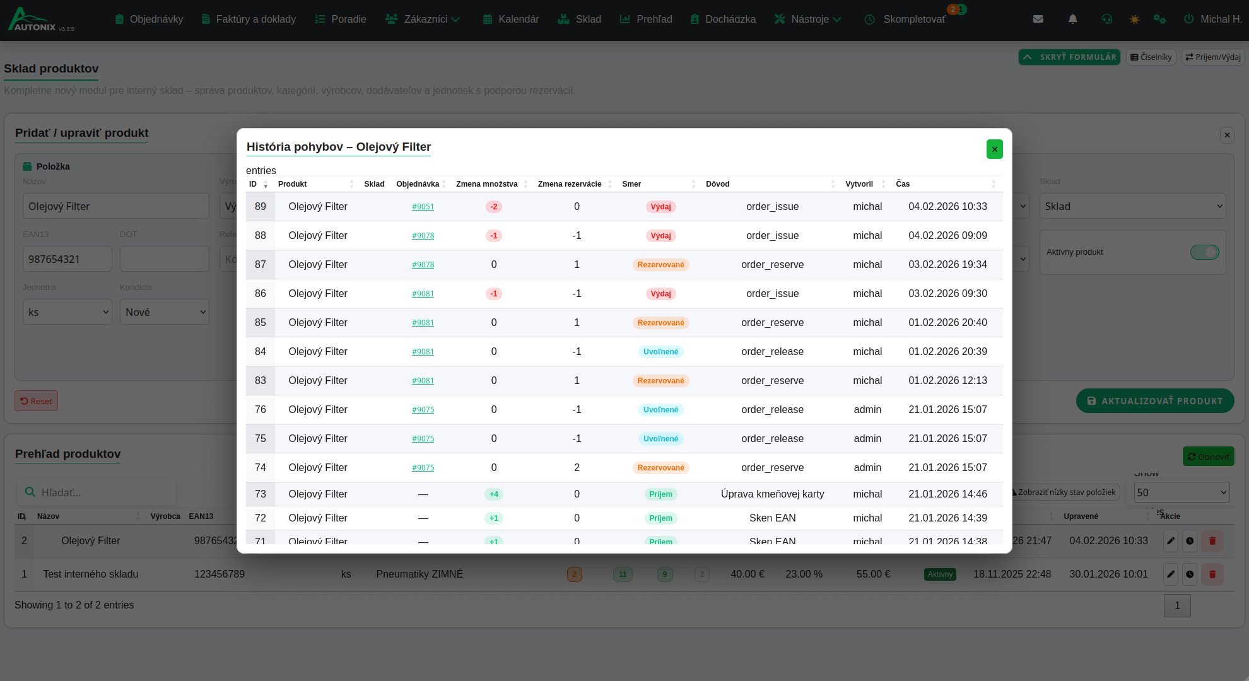Open order link #9051
1249x681 pixels.
point(423,207)
